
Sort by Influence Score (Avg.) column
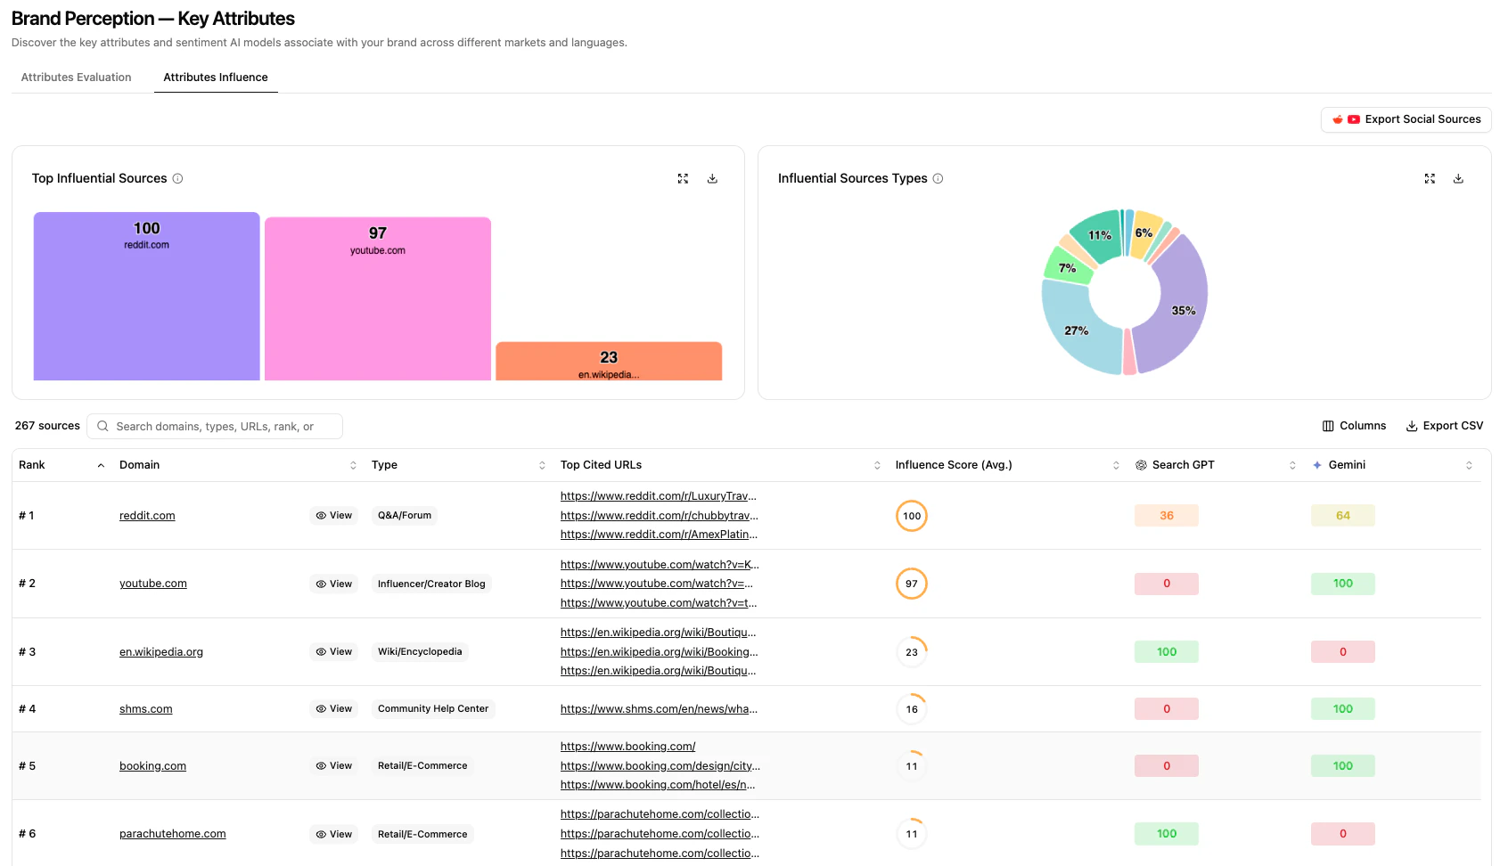(1116, 465)
